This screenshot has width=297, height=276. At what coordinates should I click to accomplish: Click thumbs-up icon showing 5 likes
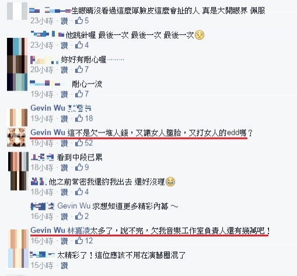(79, 20)
